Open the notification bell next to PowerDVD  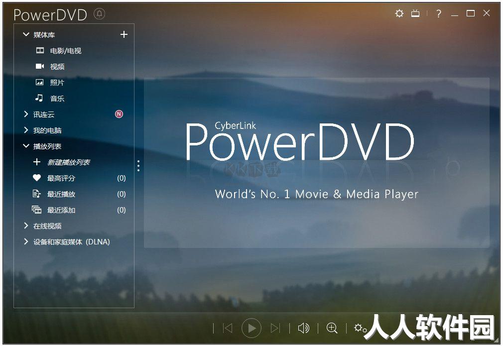pos(100,14)
